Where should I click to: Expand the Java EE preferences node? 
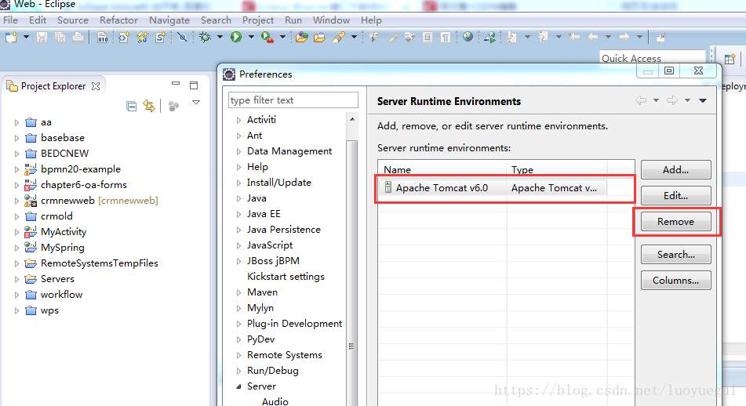pos(238,214)
